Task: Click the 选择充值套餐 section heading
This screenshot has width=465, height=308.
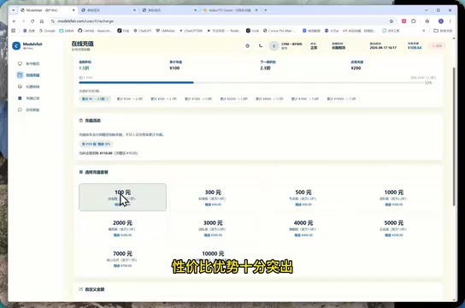Action: [x=97, y=172]
